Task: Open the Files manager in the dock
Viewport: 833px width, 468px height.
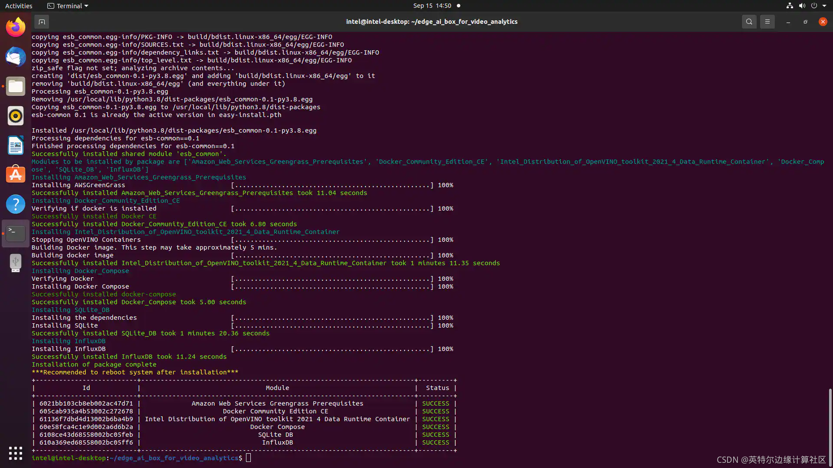Action: (16, 86)
